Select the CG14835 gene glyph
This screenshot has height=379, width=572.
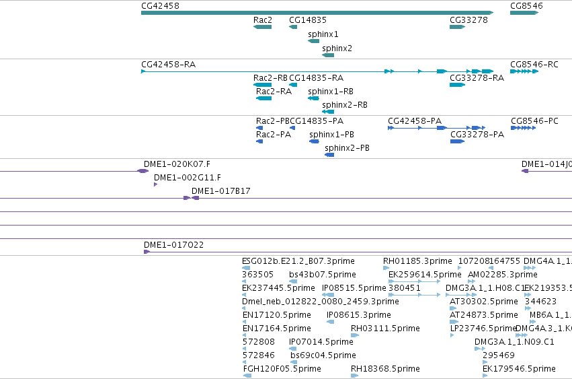pyautogui.click(x=293, y=27)
